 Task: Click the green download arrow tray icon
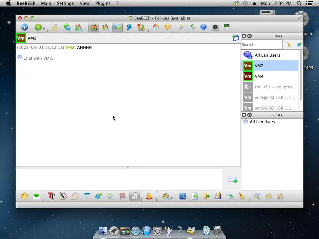tap(192, 27)
